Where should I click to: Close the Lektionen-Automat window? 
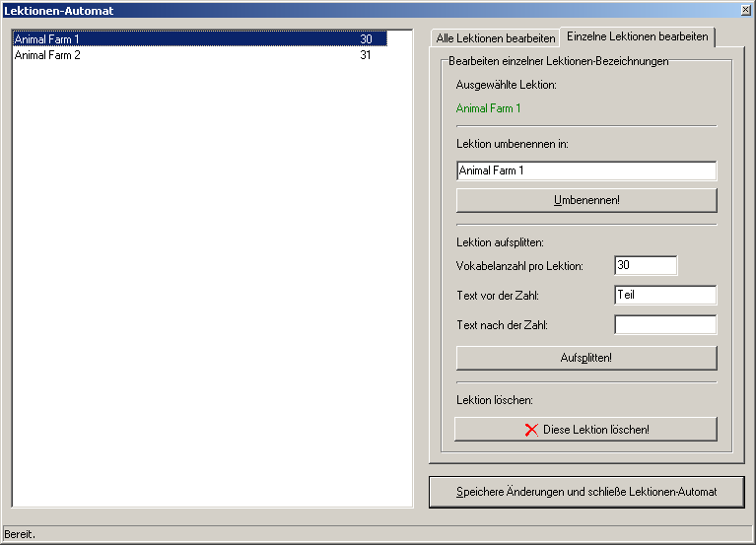(x=745, y=10)
